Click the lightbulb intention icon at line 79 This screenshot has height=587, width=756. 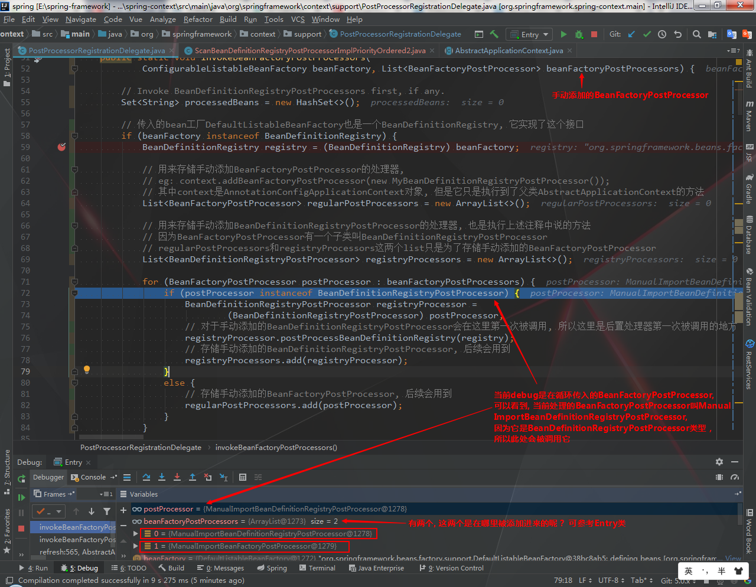click(x=87, y=370)
